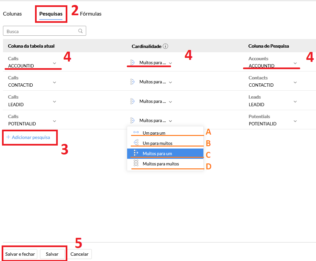Choose Um para um cardinality option

tap(165, 133)
